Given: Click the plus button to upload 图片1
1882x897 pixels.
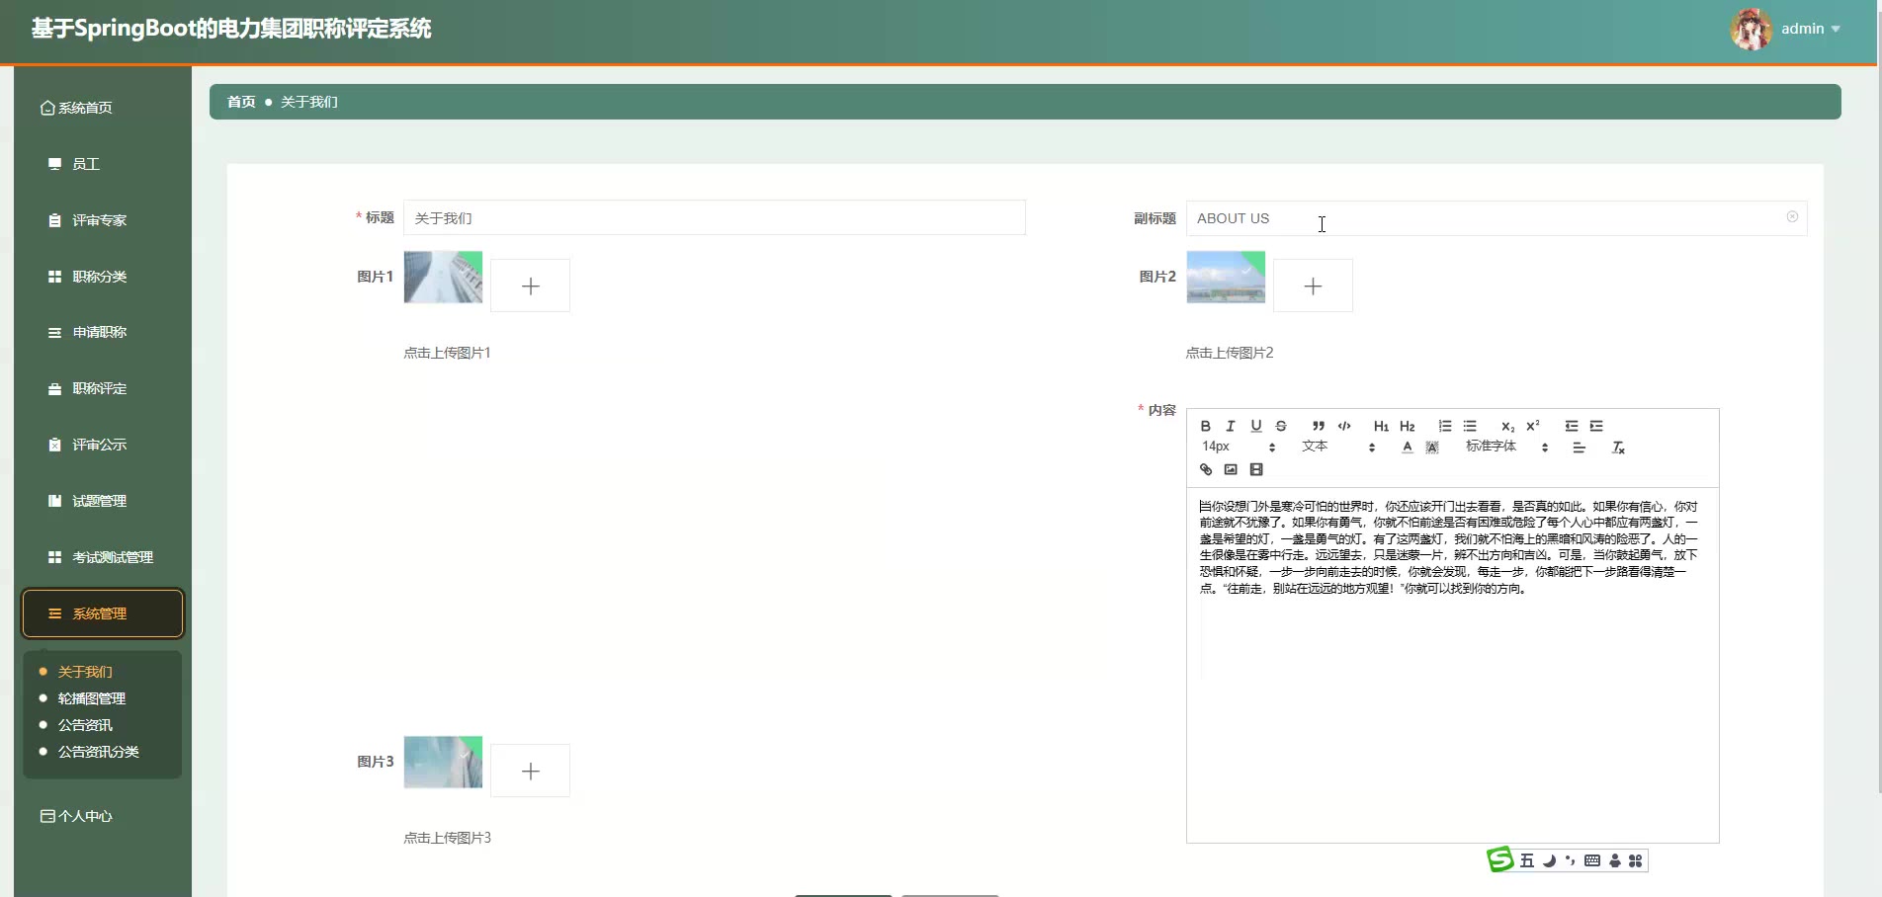Looking at the screenshot, I should point(530,285).
